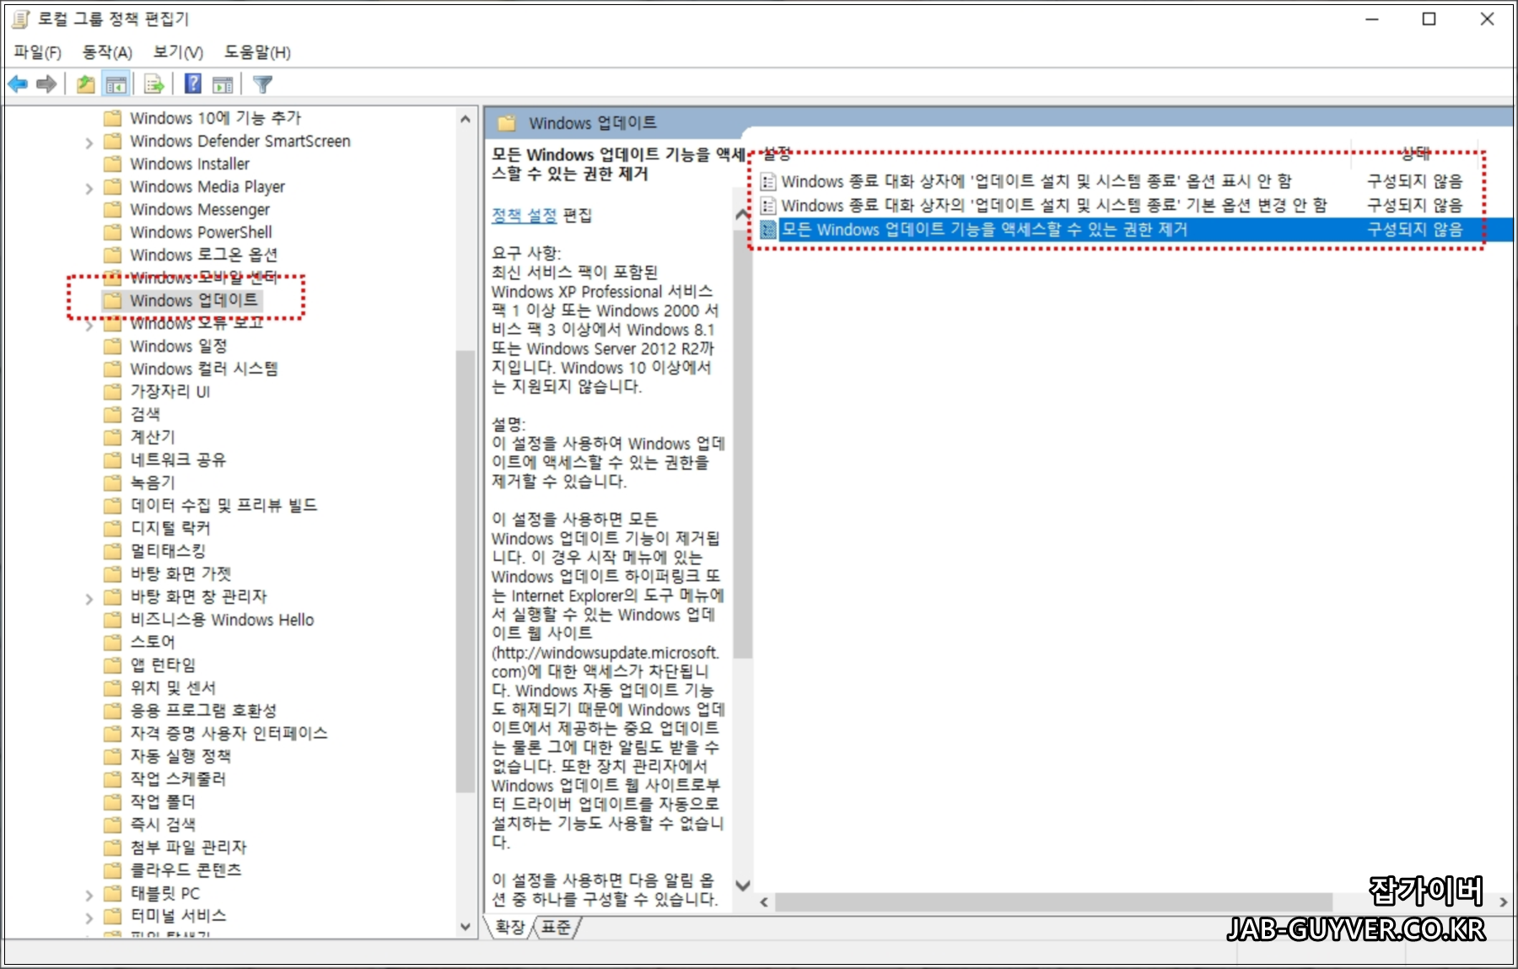Select the 네트워크 공유 tree item
The height and width of the screenshot is (969, 1518).
pos(178,460)
